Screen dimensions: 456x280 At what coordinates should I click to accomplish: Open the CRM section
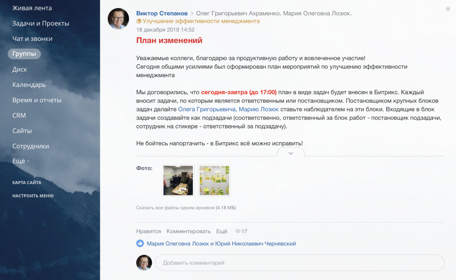[x=18, y=115]
